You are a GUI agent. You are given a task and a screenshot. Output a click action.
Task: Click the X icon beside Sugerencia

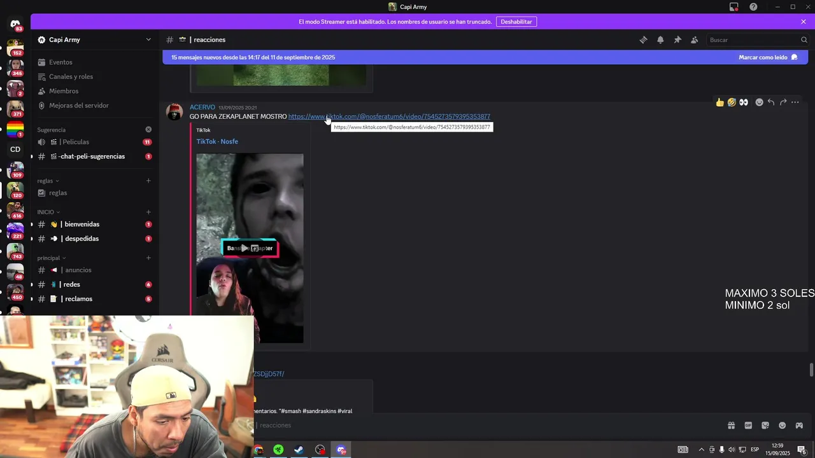148,130
